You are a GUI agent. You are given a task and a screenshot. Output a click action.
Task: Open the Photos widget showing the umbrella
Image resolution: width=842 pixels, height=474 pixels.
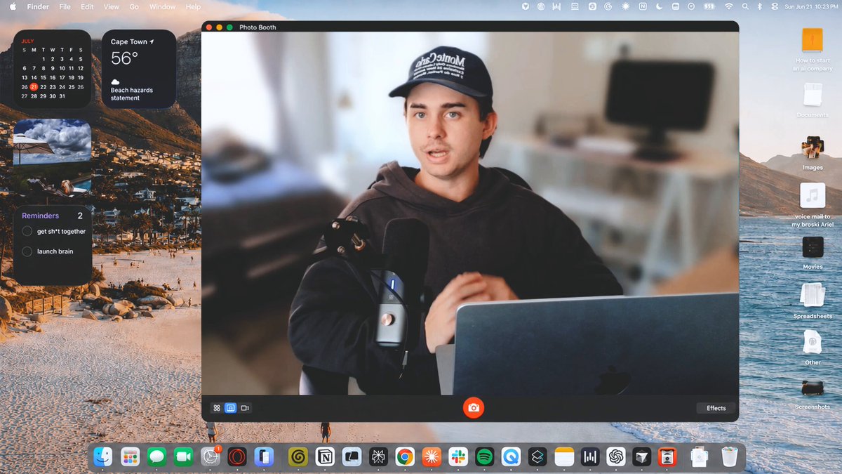click(52, 159)
